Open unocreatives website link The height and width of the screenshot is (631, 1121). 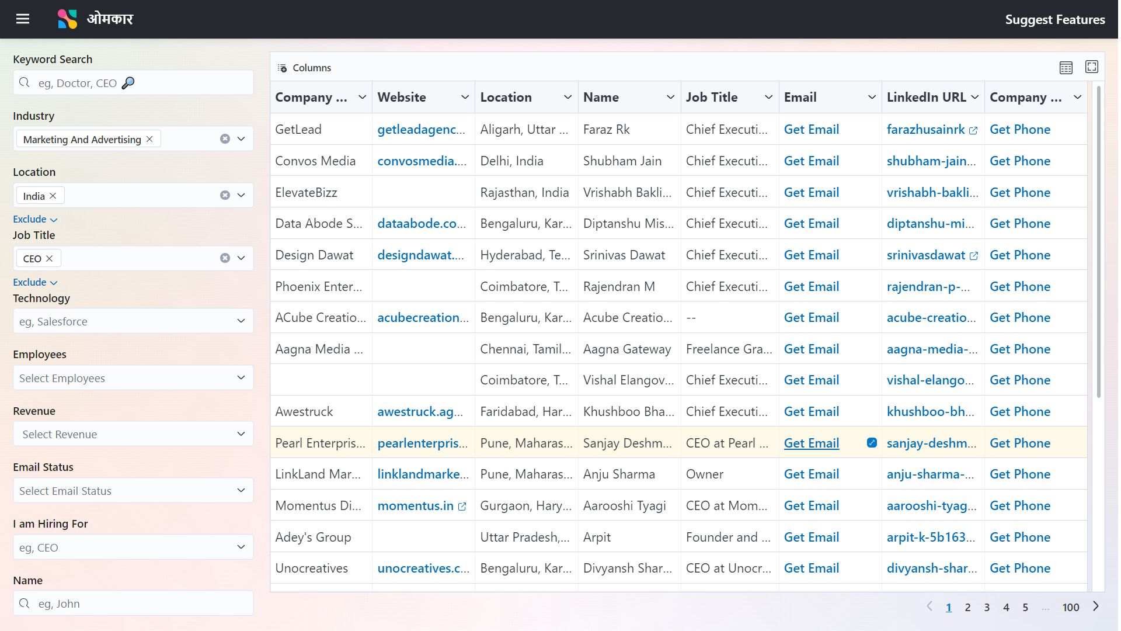pyautogui.click(x=423, y=568)
